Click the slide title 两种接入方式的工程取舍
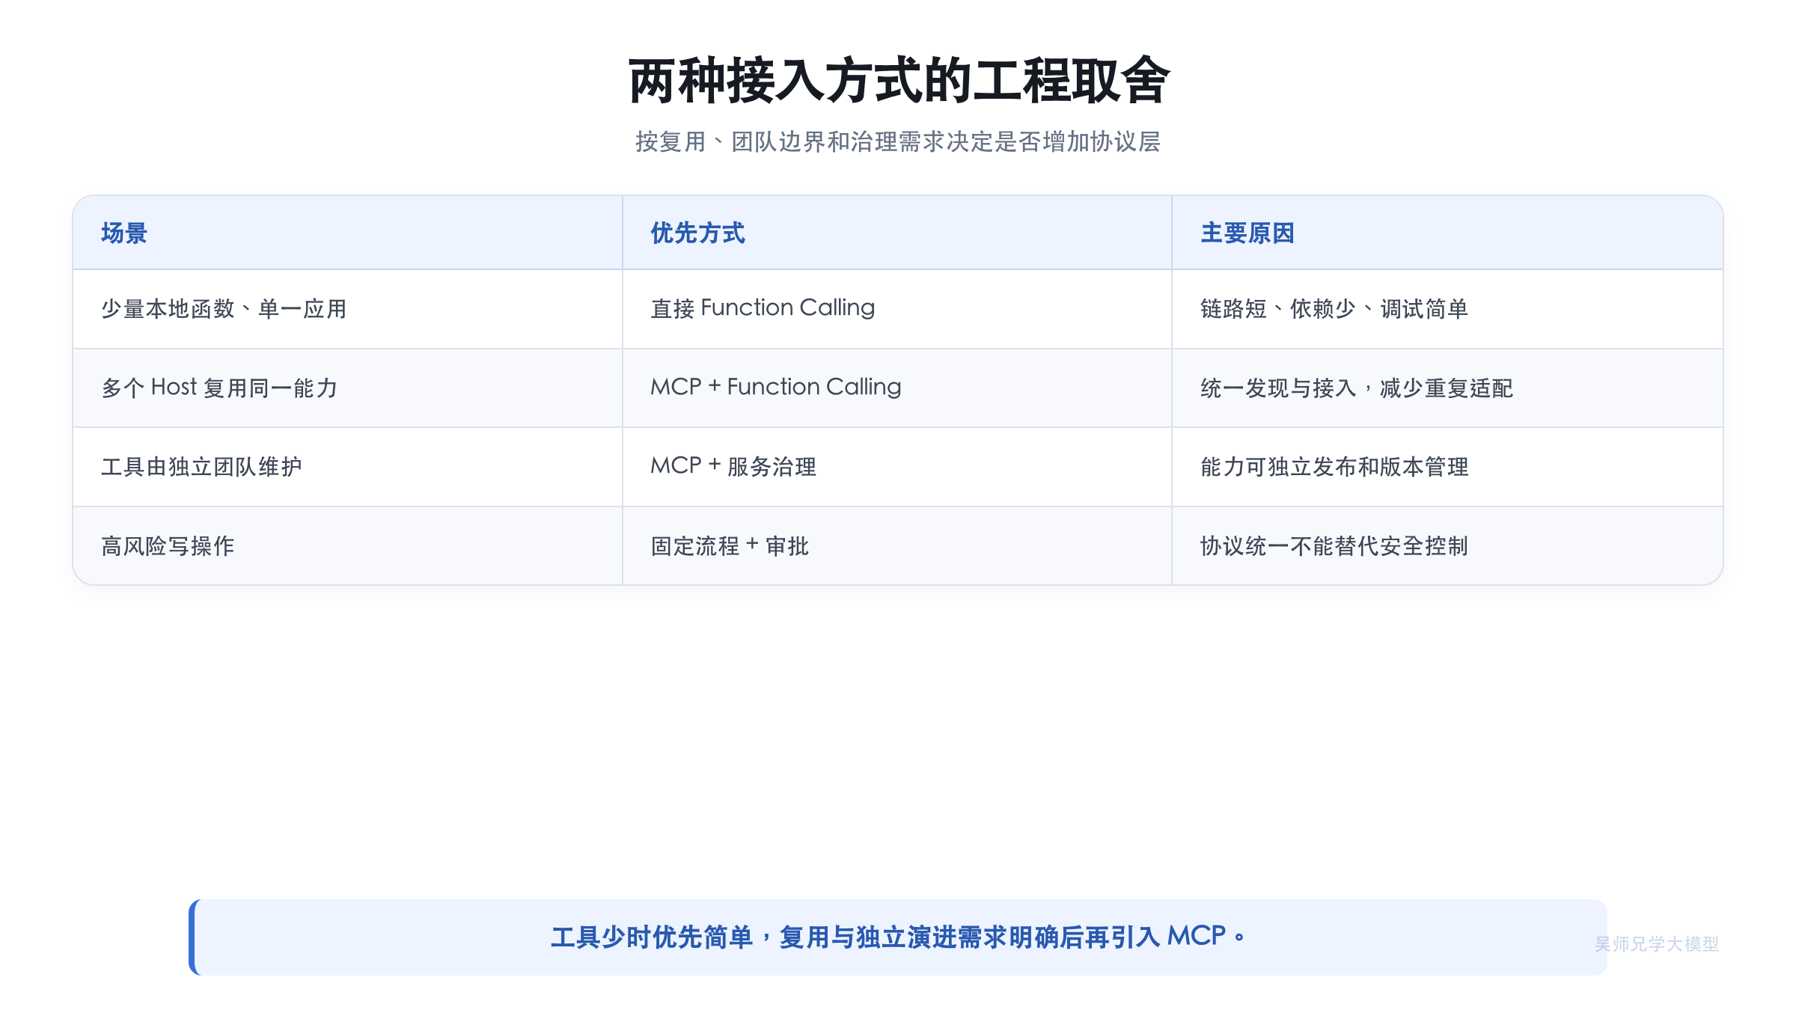The width and height of the screenshot is (1796, 1010). pyautogui.click(x=898, y=81)
